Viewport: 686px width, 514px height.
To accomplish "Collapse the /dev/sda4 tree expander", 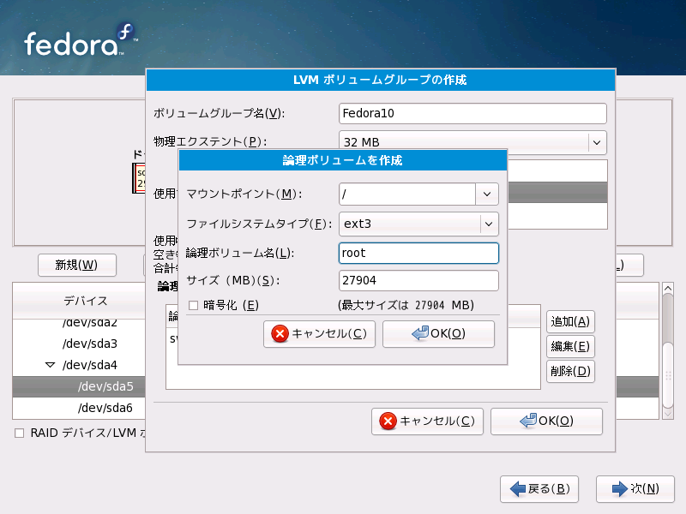I will [51, 365].
